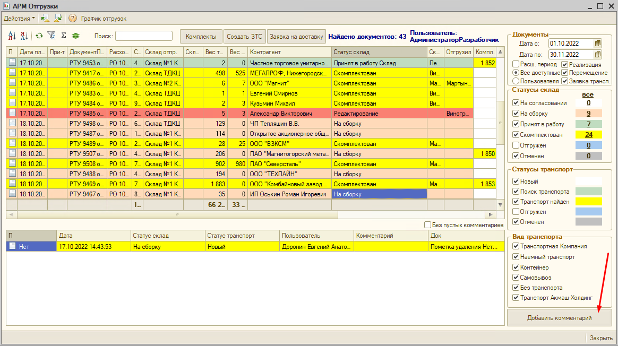Click document icon of row РТУ 9469
The height and width of the screenshot is (346, 618).
[x=12, y=184]
